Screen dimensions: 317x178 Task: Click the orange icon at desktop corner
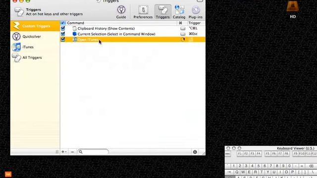8,174
